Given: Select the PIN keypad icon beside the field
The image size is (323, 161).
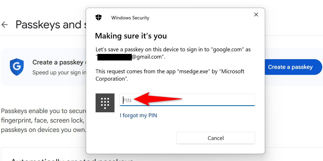Looking at the screenshot, I should tap(105, 103).
